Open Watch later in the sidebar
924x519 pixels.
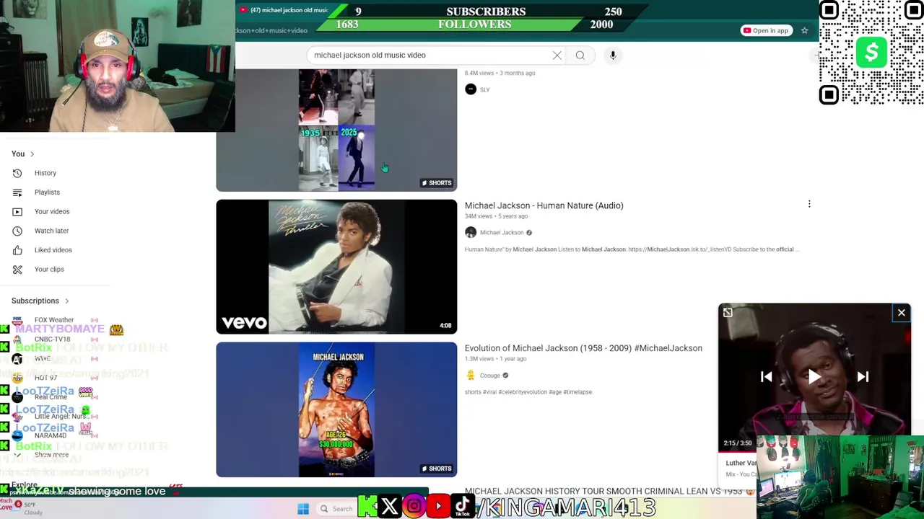tap(51, 231)
